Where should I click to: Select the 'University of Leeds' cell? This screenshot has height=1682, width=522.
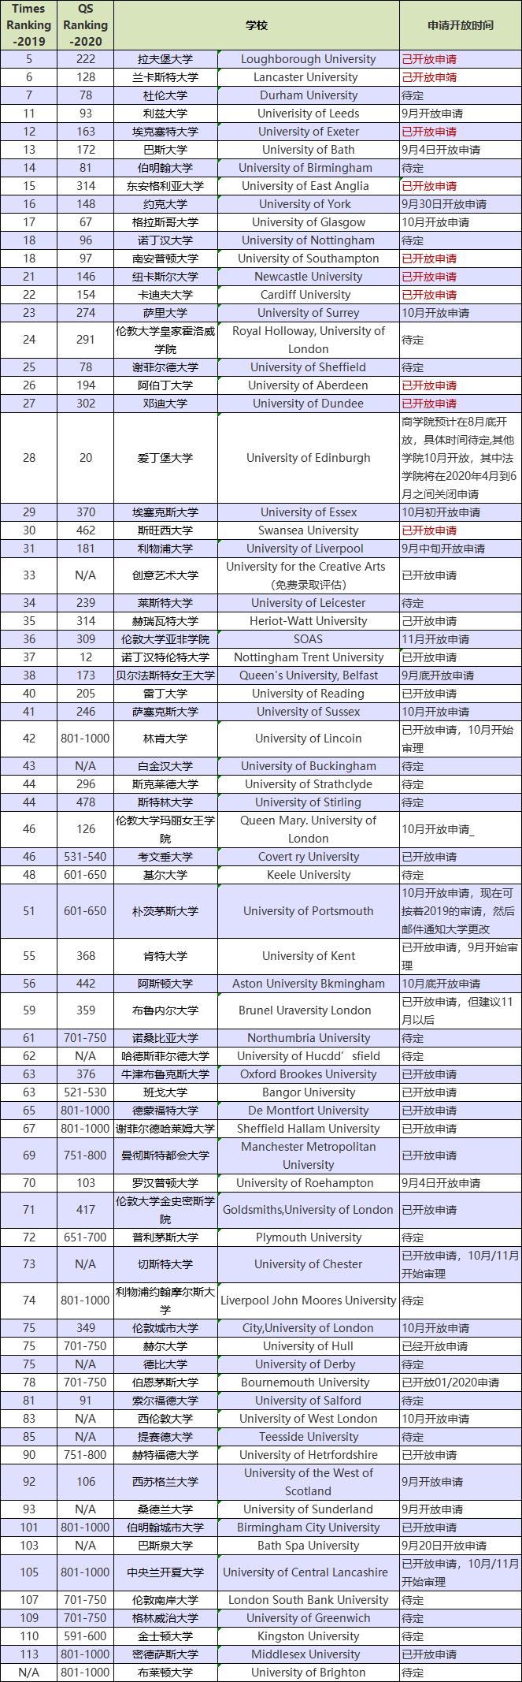point(309,113)
